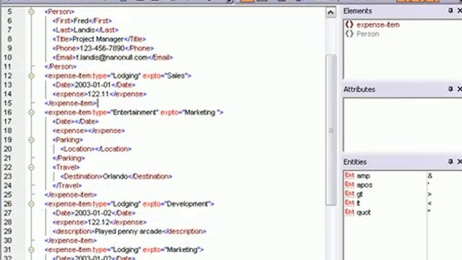462x260 pixels.
Task: Collapse the expense-item Lodging Sales block
Action: point(31,76)
